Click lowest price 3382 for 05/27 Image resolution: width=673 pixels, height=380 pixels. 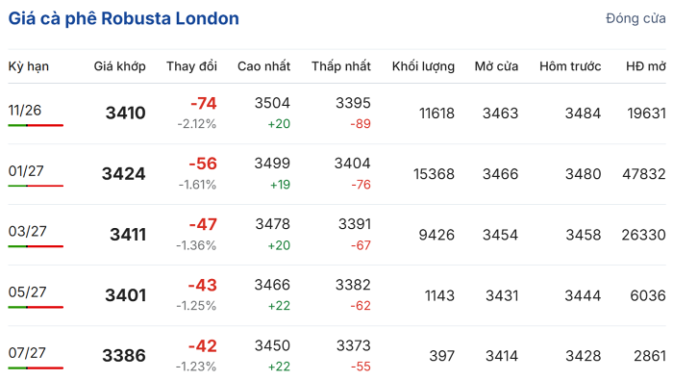[x=353, y=285]
